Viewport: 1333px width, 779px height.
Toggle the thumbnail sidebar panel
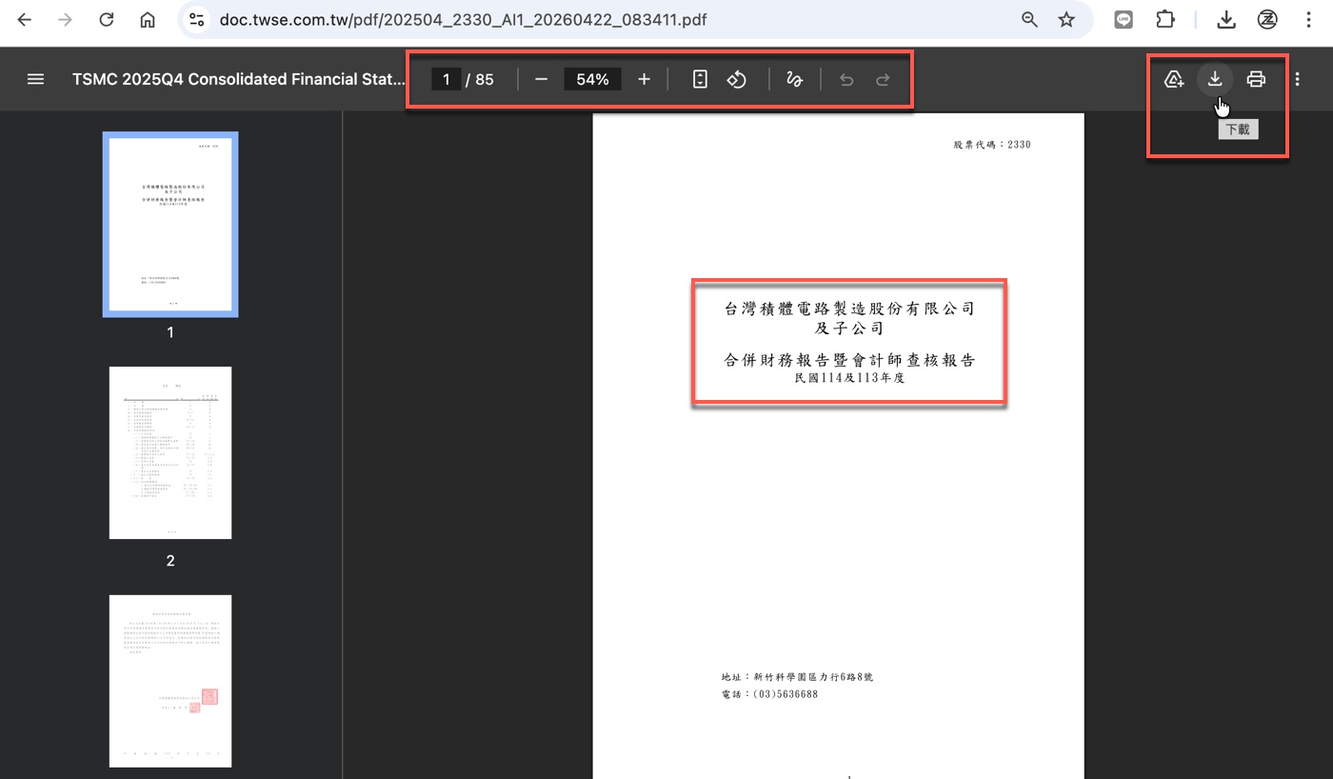(x=35, y=79)
